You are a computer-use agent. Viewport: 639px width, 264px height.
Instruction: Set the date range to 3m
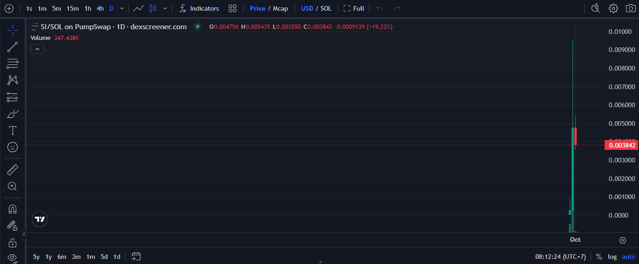point(76,257)
